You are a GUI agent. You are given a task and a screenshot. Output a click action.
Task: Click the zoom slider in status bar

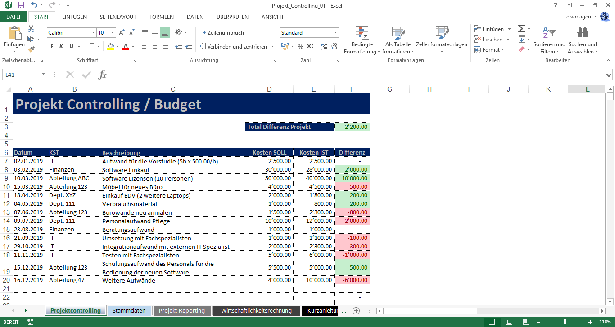click(565, 322)
